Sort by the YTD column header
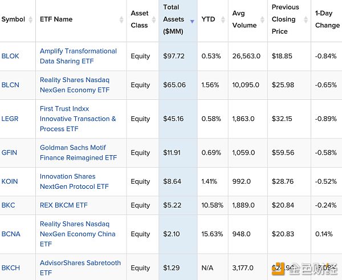342x280 pixels. (x=208, y=19)
